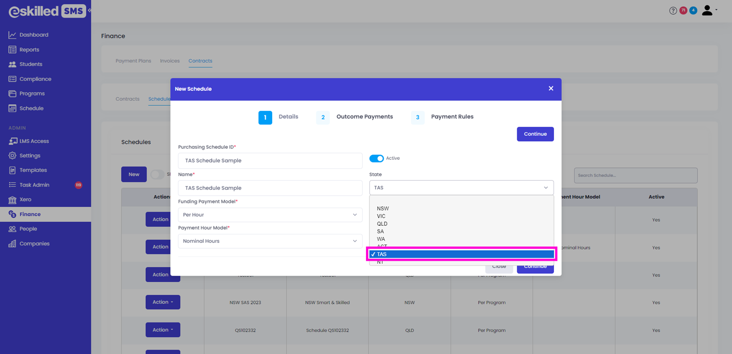Go to step 1 Details
732x354 pixels.
278,117
